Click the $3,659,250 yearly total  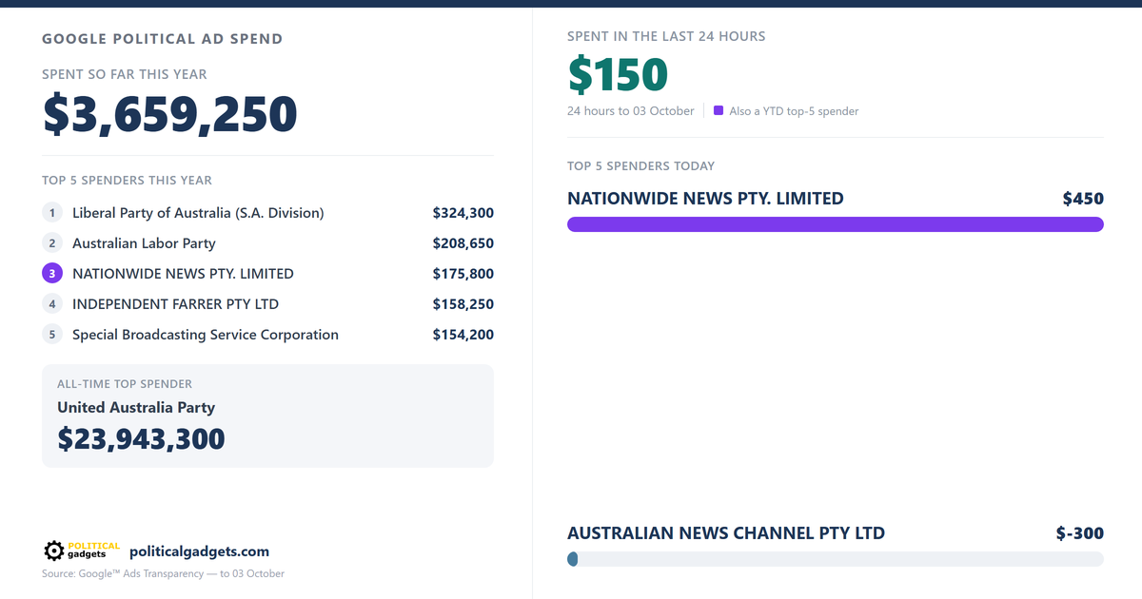pyautogui.click(x=170, y=115)
